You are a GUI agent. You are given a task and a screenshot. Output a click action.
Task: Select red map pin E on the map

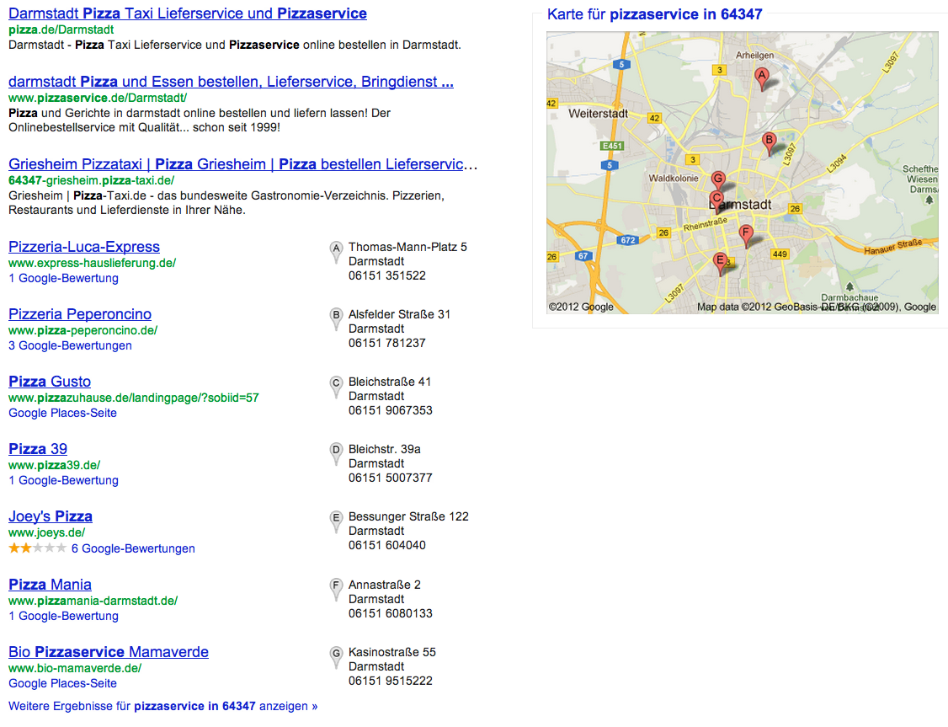pos(720,261)
